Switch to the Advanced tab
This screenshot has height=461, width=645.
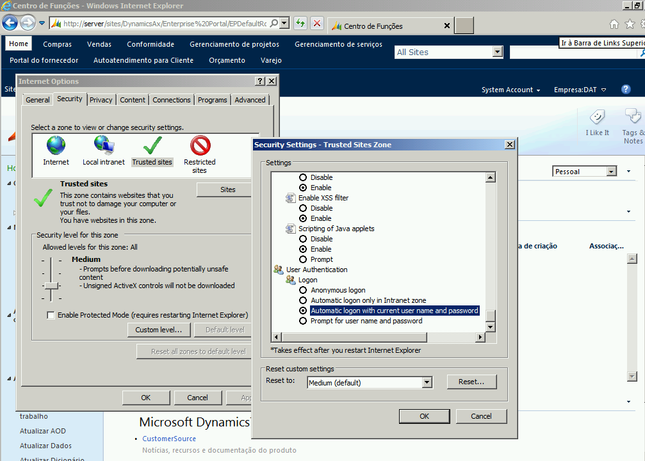pyautogui.click(x=250, y=100)
